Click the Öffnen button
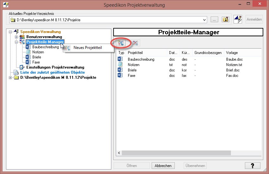This screenshot has height=174, width=269. click(x=132, y=165)
